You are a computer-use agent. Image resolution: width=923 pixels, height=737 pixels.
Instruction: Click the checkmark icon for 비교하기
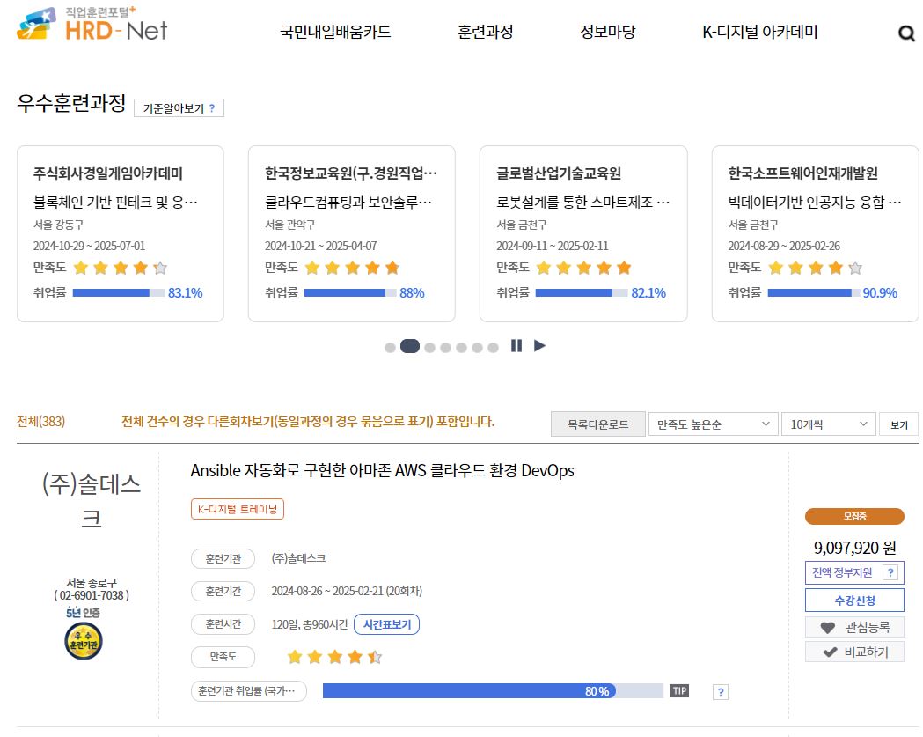click(x=830, y=652)
